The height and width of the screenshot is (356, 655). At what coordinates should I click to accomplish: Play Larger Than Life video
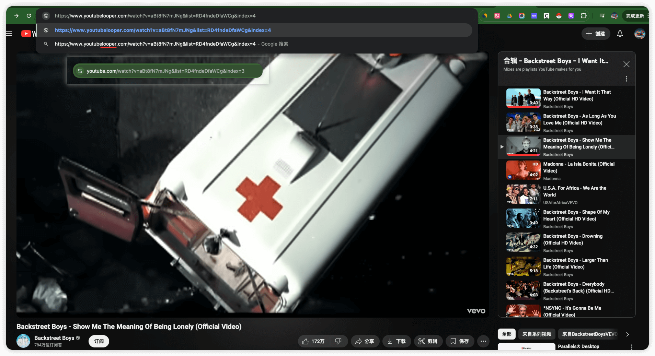coord(566,267)
